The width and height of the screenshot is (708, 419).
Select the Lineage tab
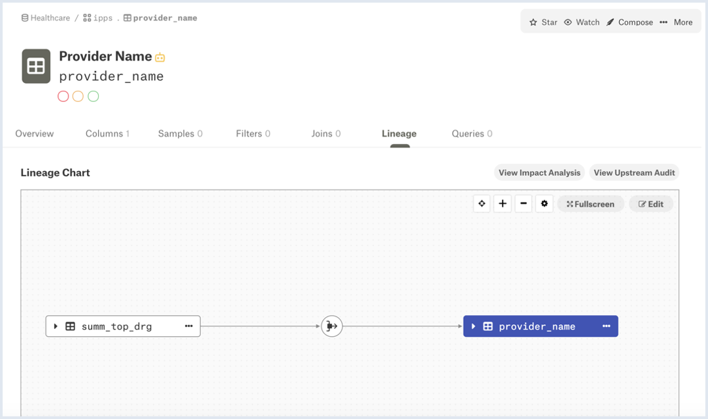[x=399, y=134]
